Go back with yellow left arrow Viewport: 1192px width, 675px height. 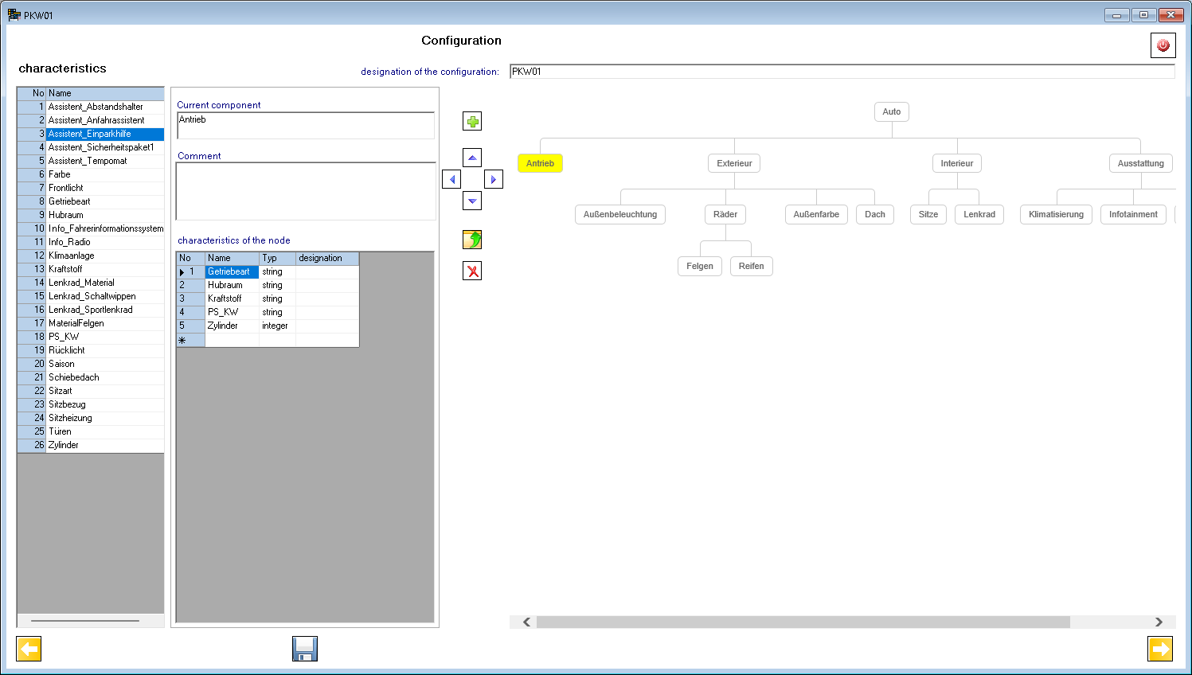pyautogui.click(x=29, y=649)
